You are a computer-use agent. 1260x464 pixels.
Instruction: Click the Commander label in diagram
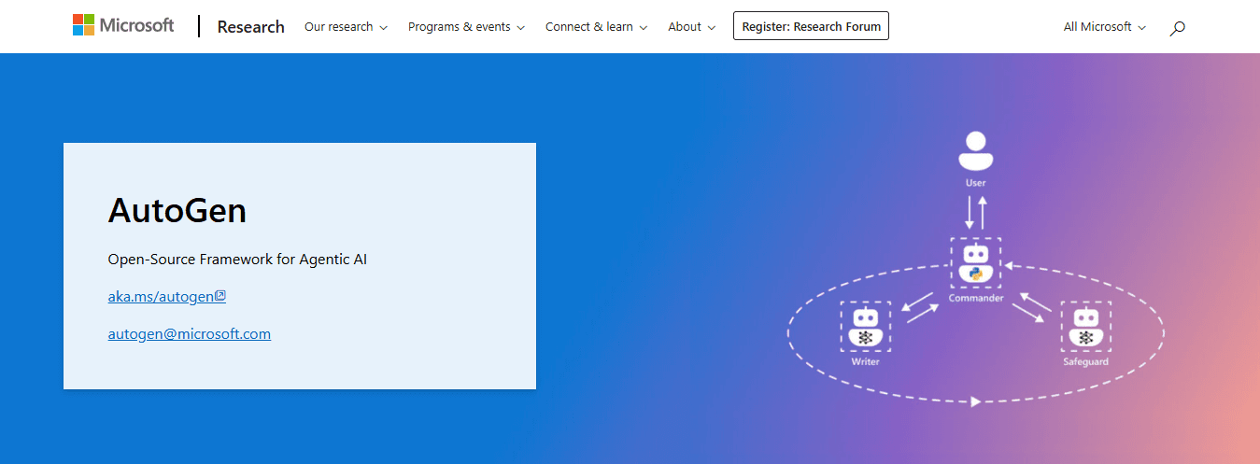[976, 299]
